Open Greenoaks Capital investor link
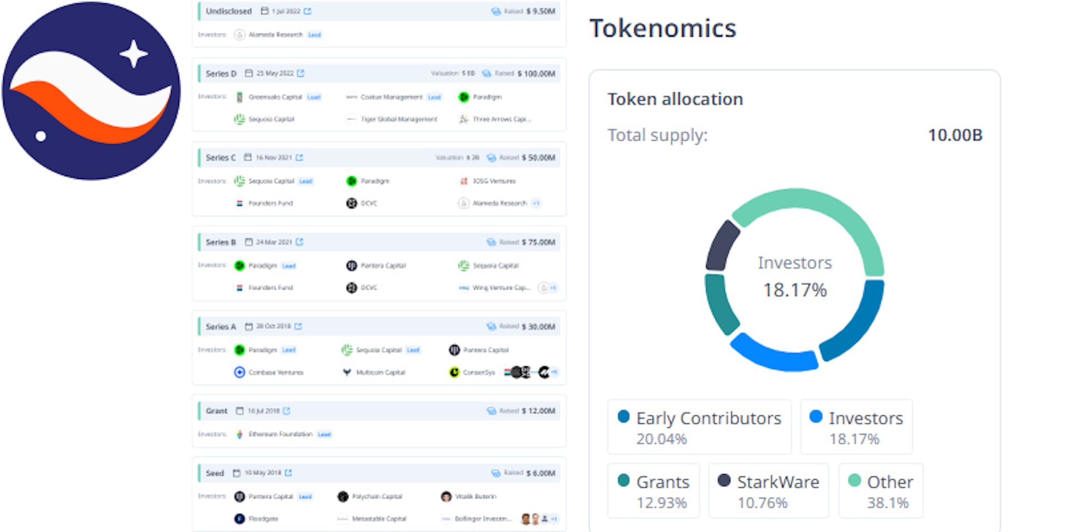The image size is (1065, 532). tap(275, 97)
